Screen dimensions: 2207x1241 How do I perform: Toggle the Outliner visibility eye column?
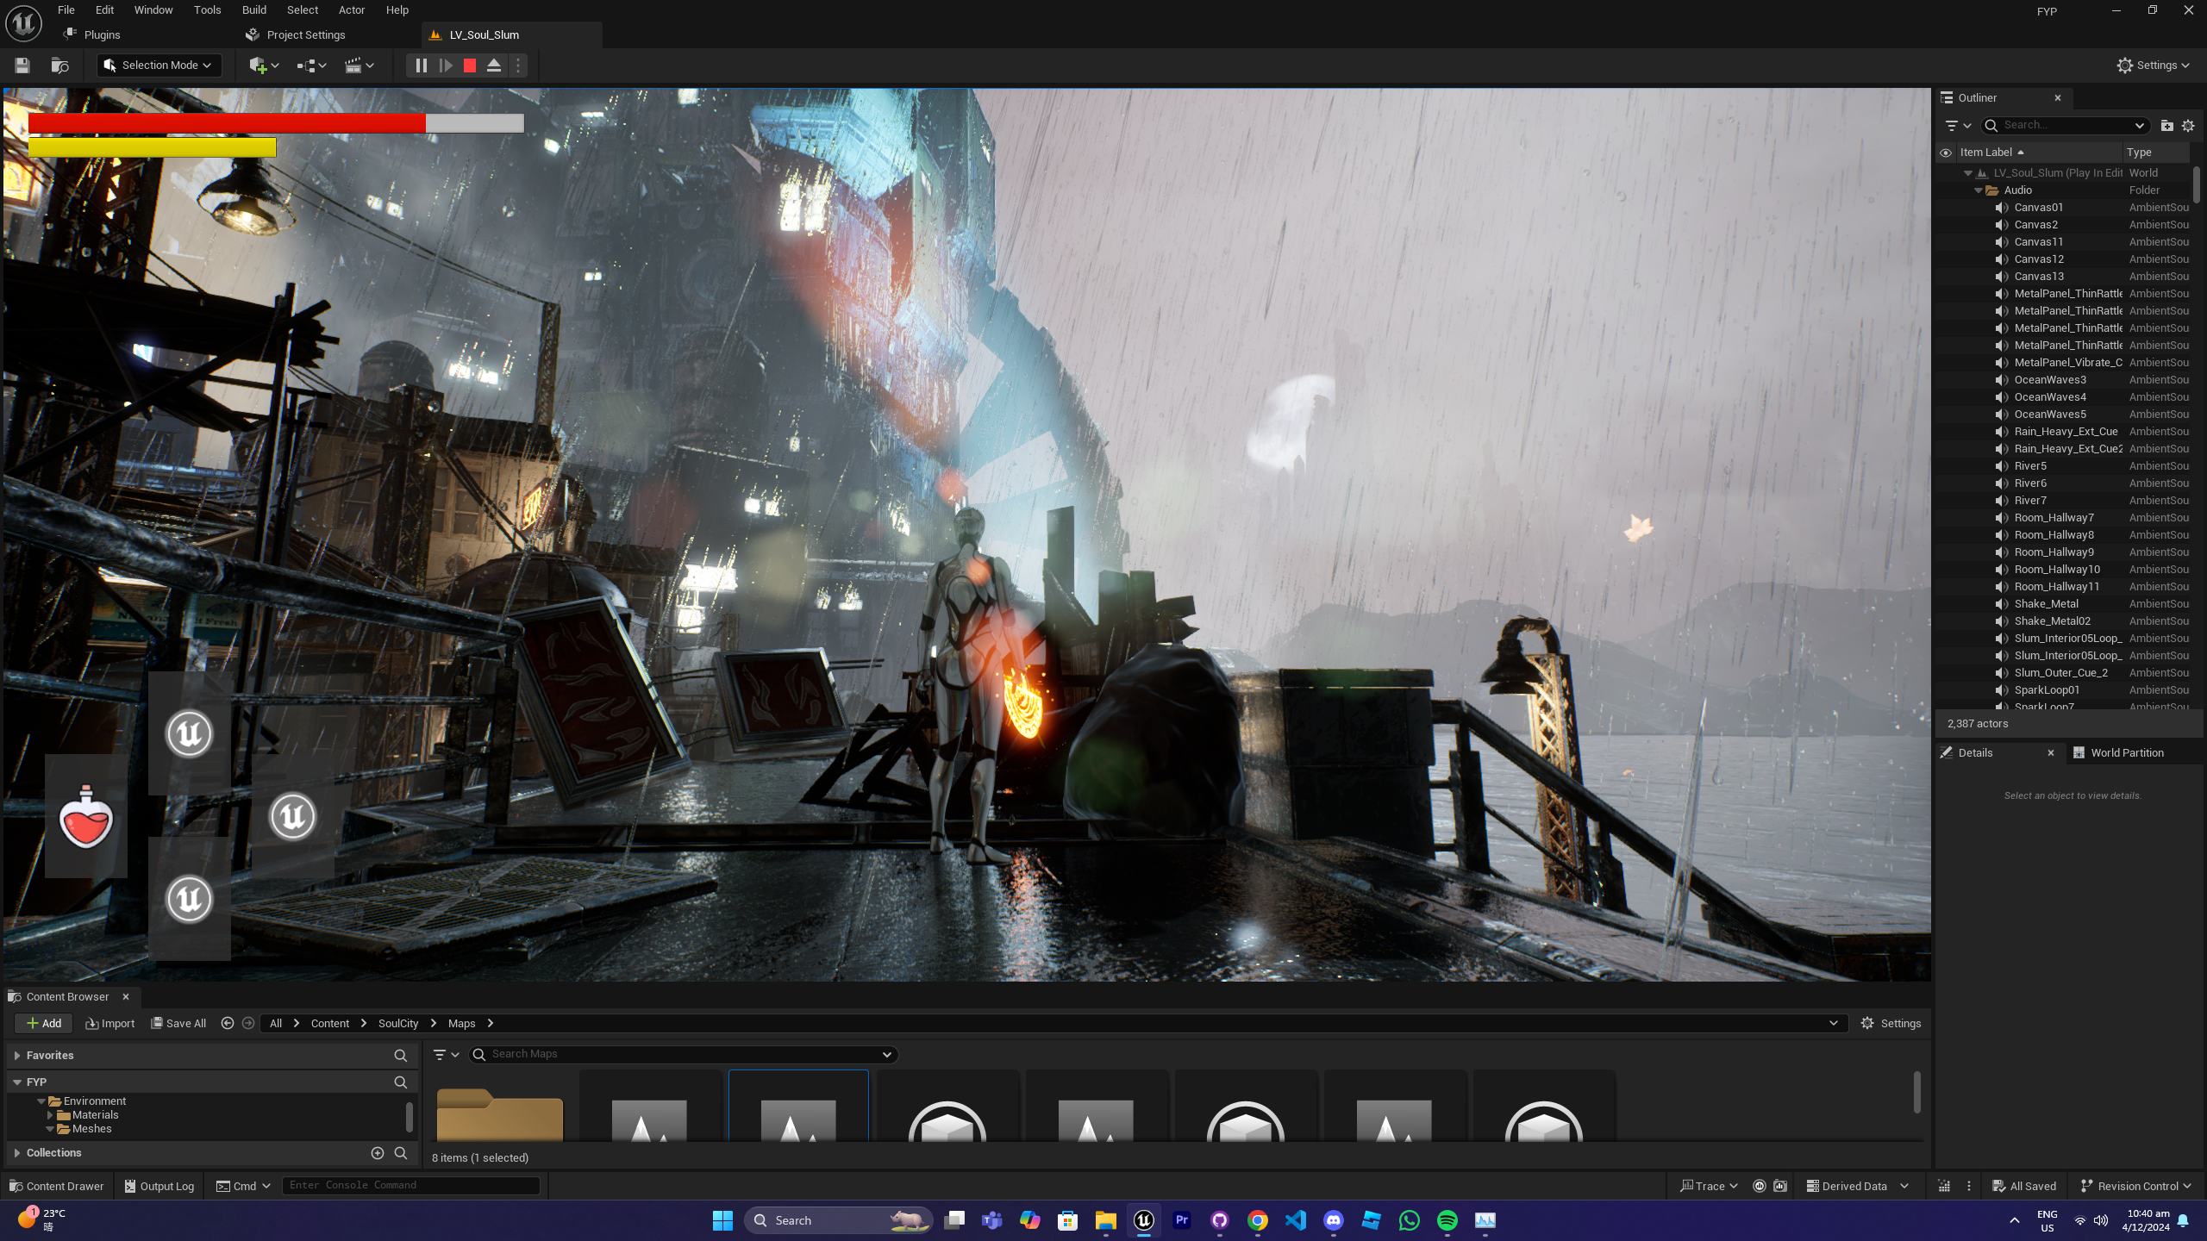tap(1946, 153)
